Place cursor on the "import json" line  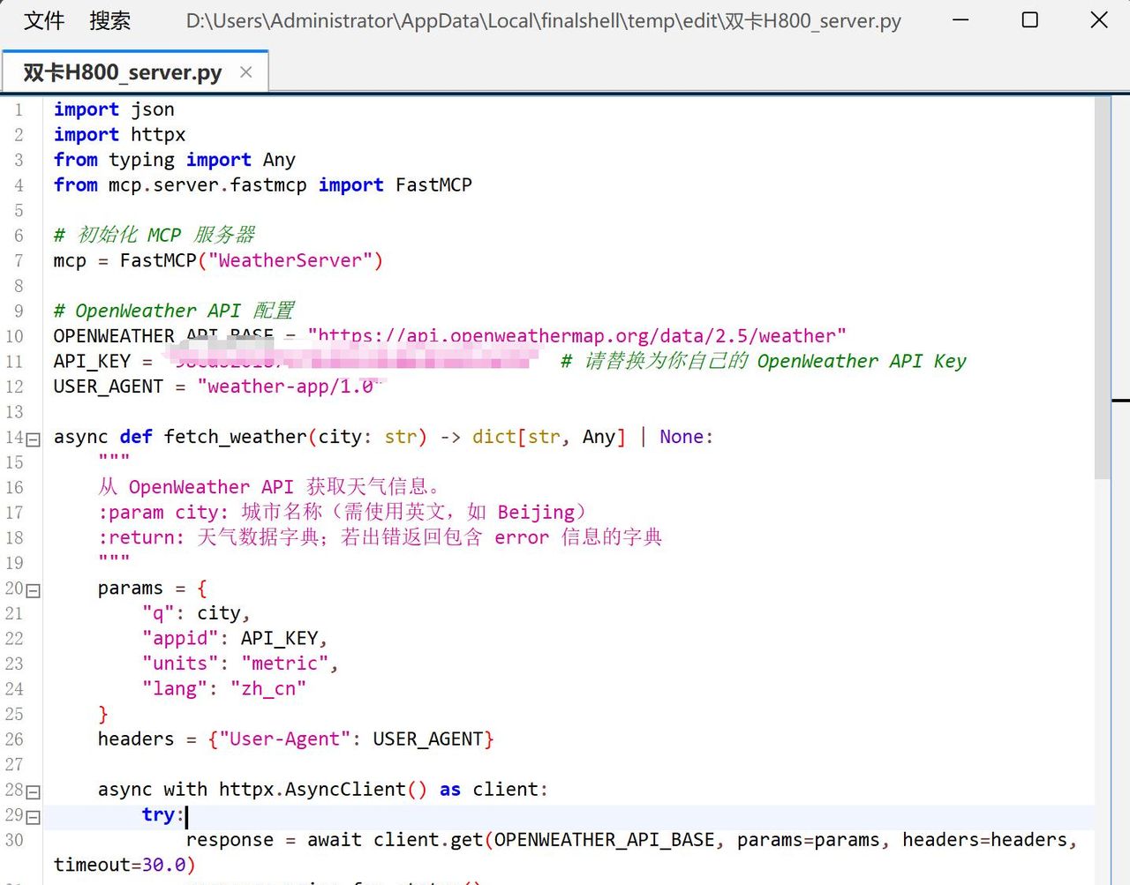tap(114, 109)
